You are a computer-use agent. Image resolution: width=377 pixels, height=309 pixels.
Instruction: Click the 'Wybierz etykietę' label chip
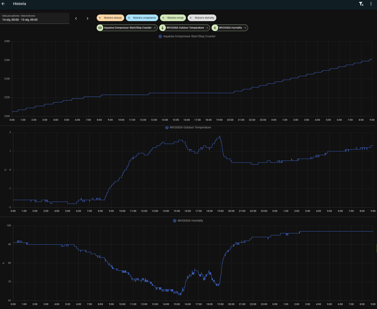click(x=202, y=18)
